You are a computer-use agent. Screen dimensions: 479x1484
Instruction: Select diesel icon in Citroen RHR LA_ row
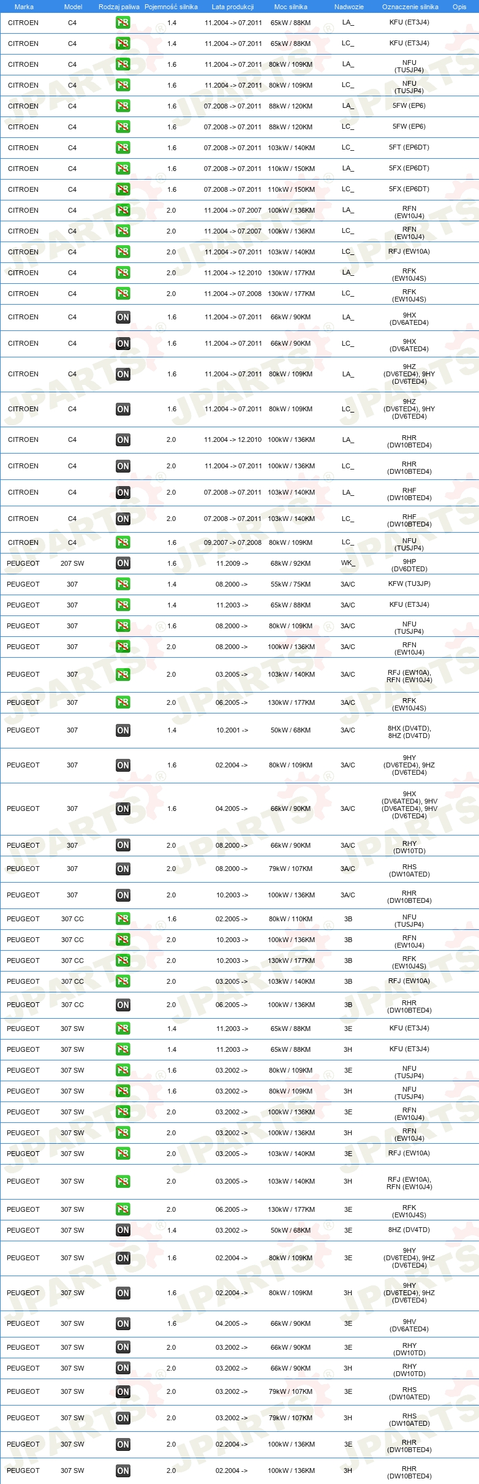pos(123,439)
